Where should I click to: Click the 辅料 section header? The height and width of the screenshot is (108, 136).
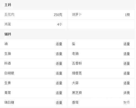pyautogui.click(x=8, y=34)
